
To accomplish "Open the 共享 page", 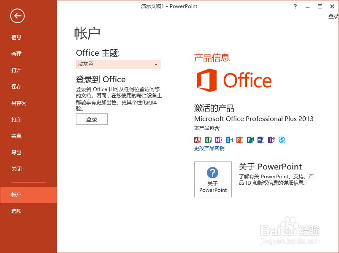I will click(28, 136).
